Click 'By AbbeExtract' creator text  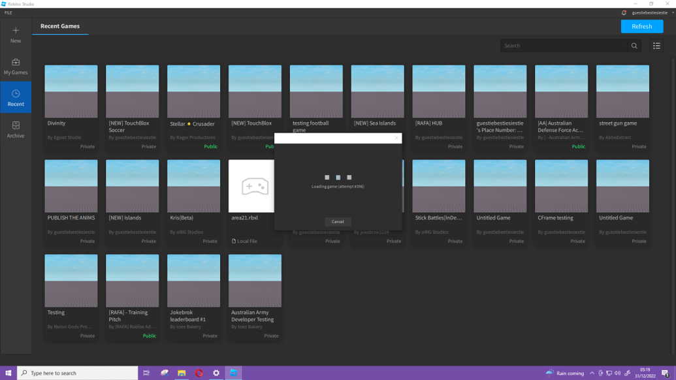[x=615, y=137]
